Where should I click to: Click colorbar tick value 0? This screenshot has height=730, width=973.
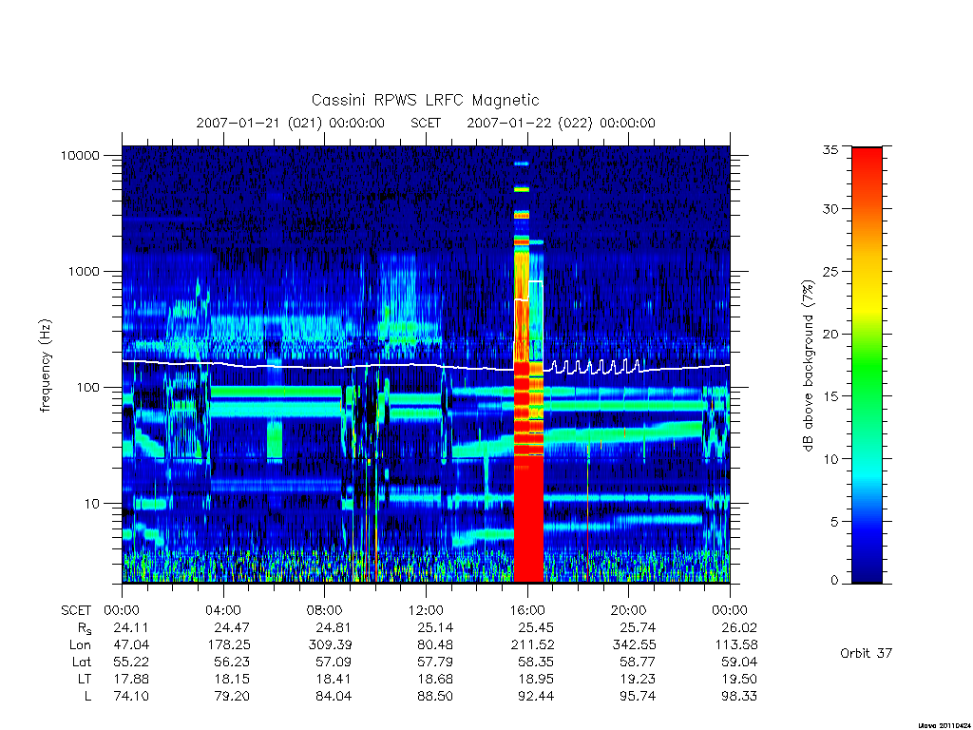pos(834,581)
